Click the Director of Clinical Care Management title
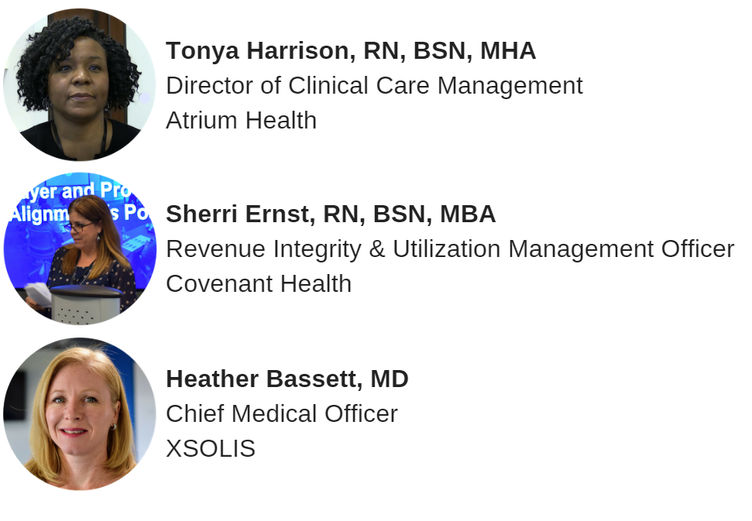This screenshot has width=752, height=521. (374, 86)
